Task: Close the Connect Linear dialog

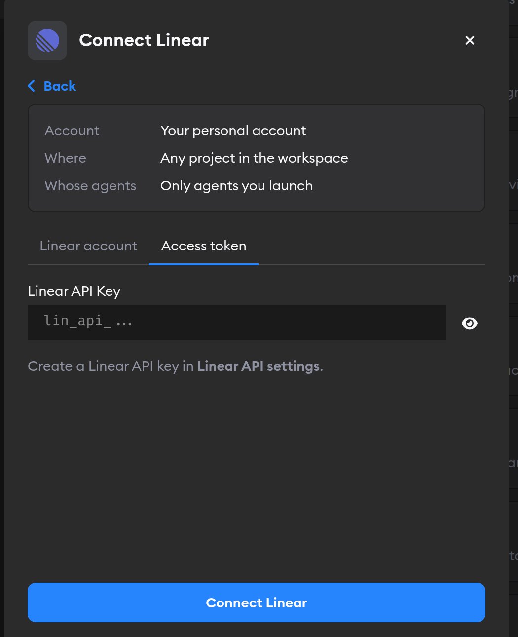Action: coord(470,40)
